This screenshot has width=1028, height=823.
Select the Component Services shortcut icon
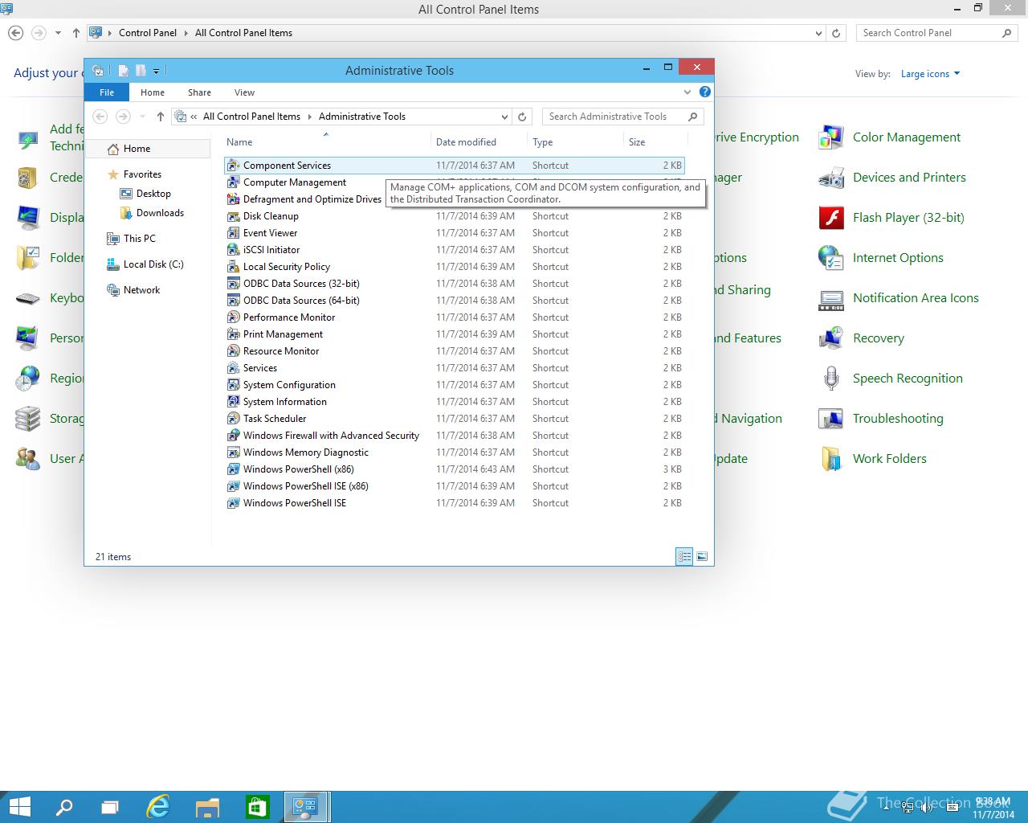234,166
